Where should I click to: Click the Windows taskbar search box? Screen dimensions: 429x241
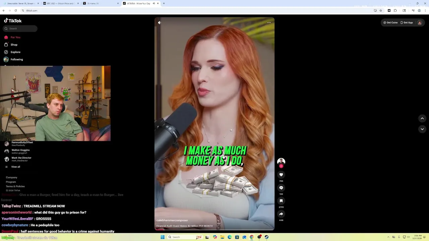[185, 237]
